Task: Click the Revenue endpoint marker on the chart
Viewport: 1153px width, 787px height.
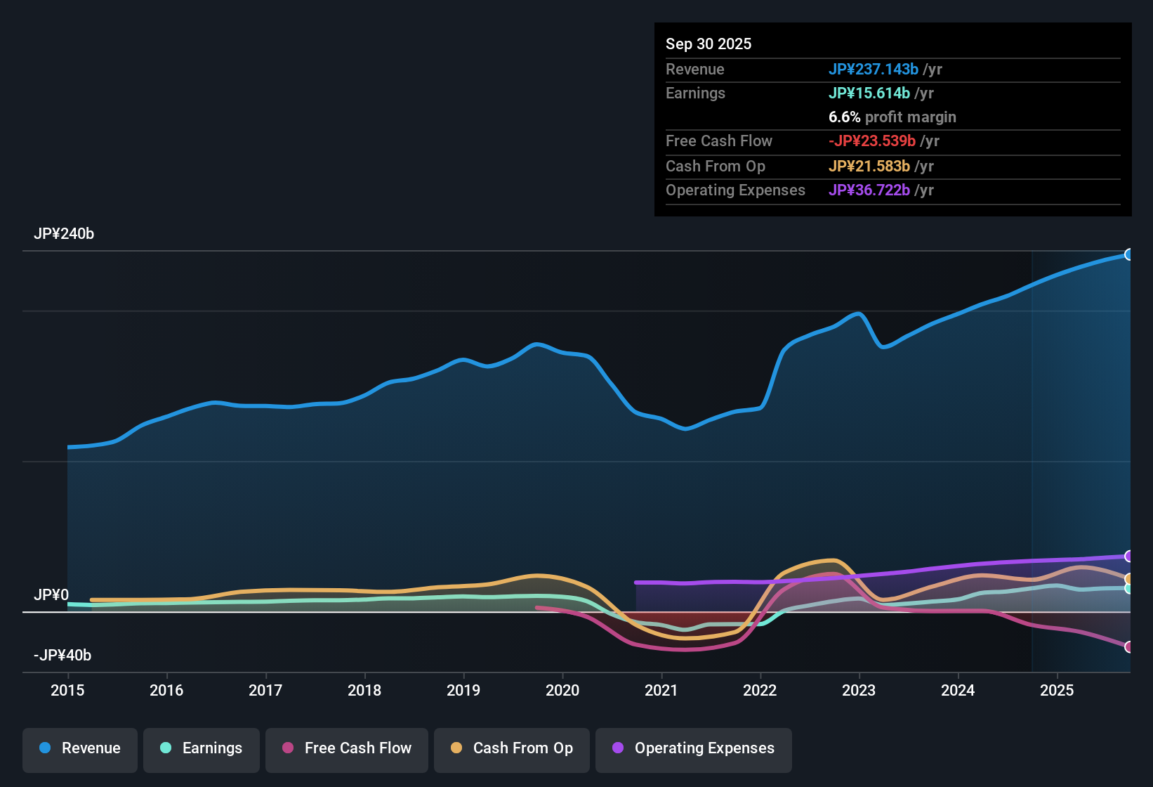Action: pyautogui.click(x=1129, y=254)
